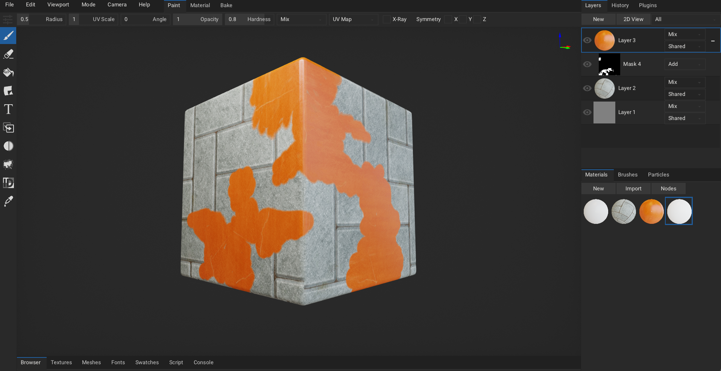Open Layer 1 Shared dropdown
This screenshot has width=721, height=371.
point(685,118)
